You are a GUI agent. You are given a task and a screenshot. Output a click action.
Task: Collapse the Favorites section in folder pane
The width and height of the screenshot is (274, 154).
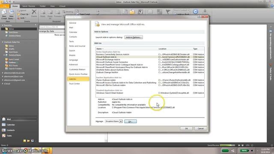pyautogui.click(x=3, y=25)
